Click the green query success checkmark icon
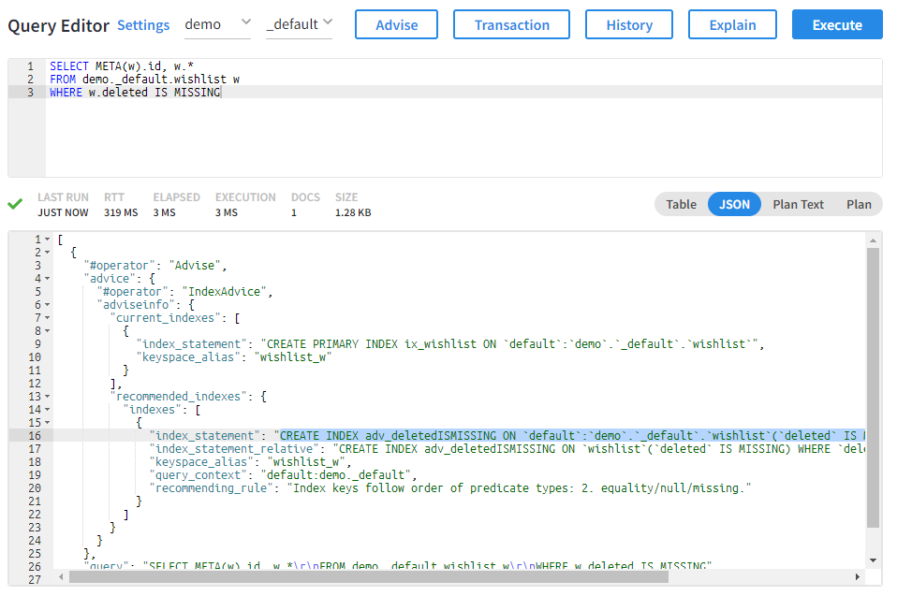 pos(15,203)
